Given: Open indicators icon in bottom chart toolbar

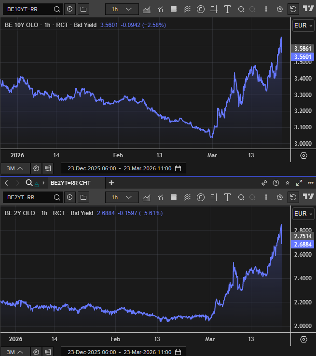Looking at the screenshot, I should tap(160, 197).
